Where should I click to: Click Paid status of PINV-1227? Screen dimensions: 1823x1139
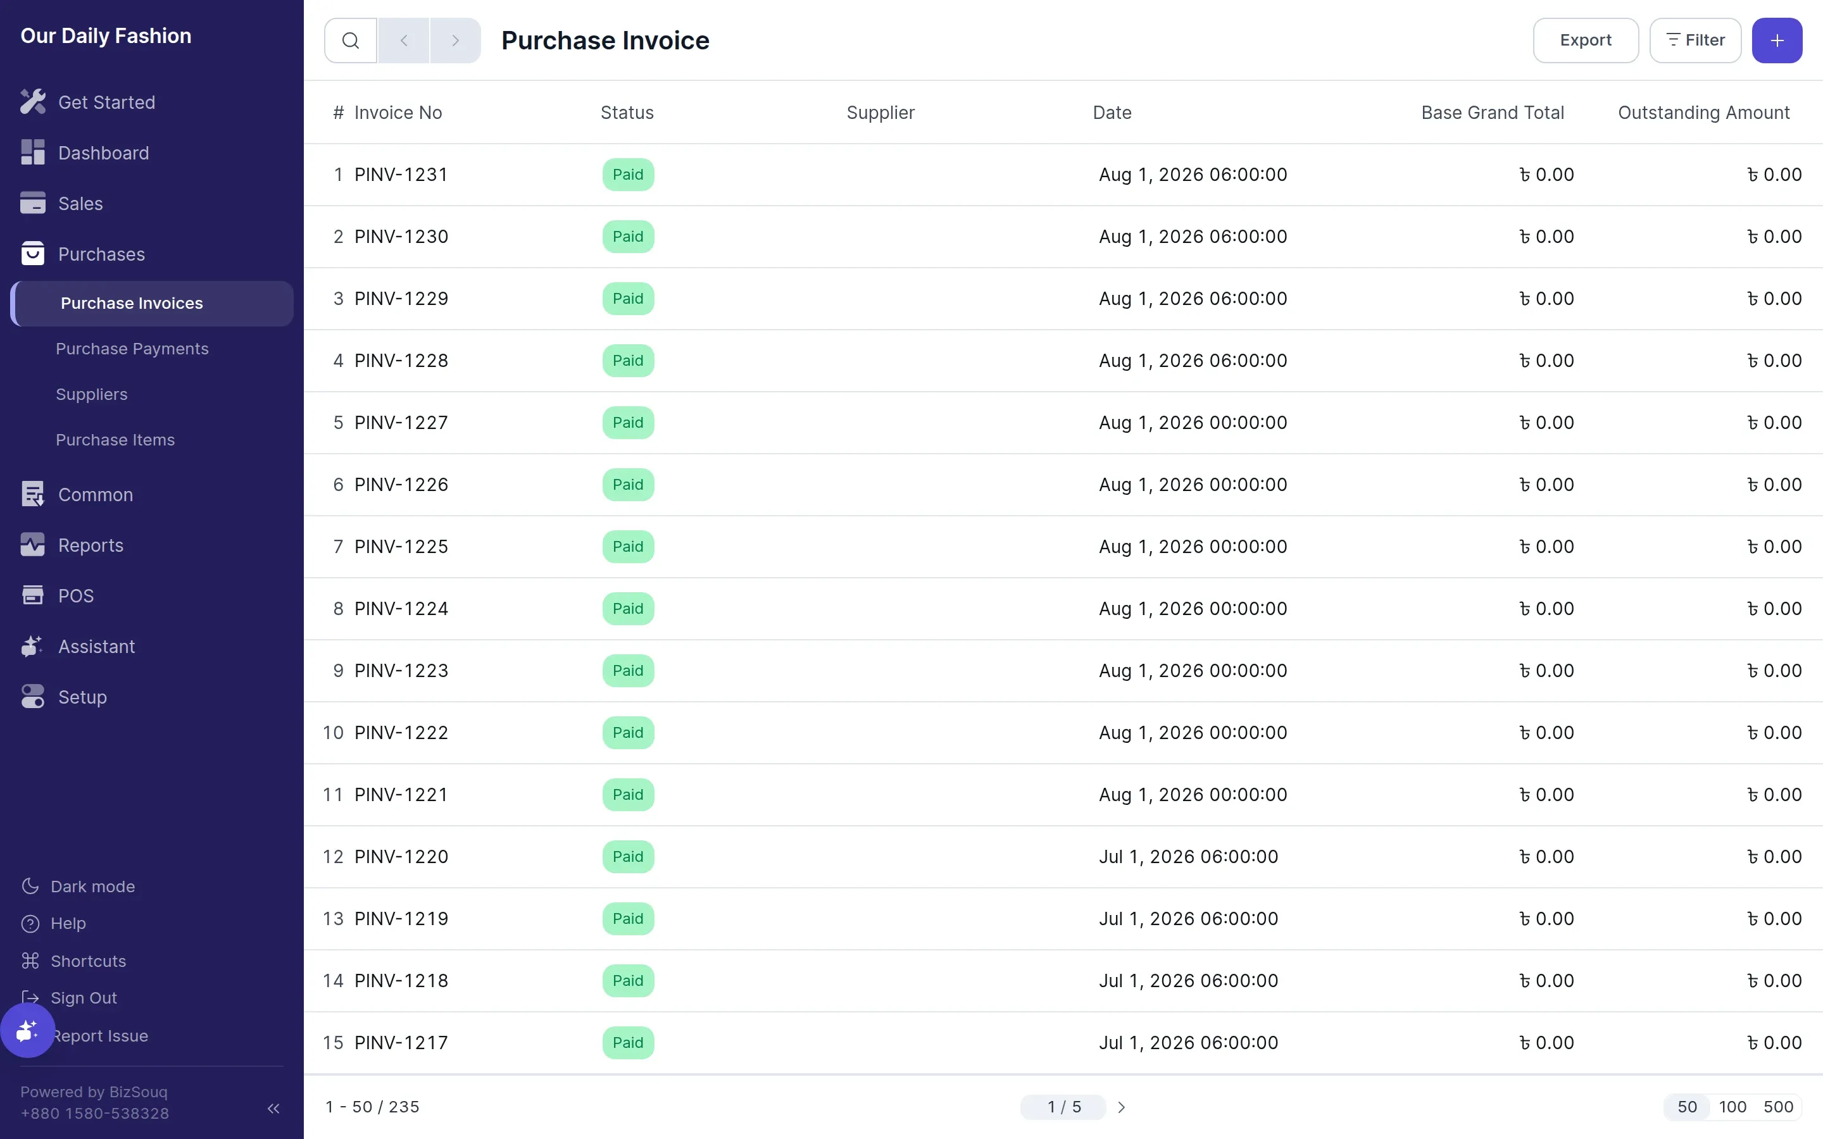627,423
